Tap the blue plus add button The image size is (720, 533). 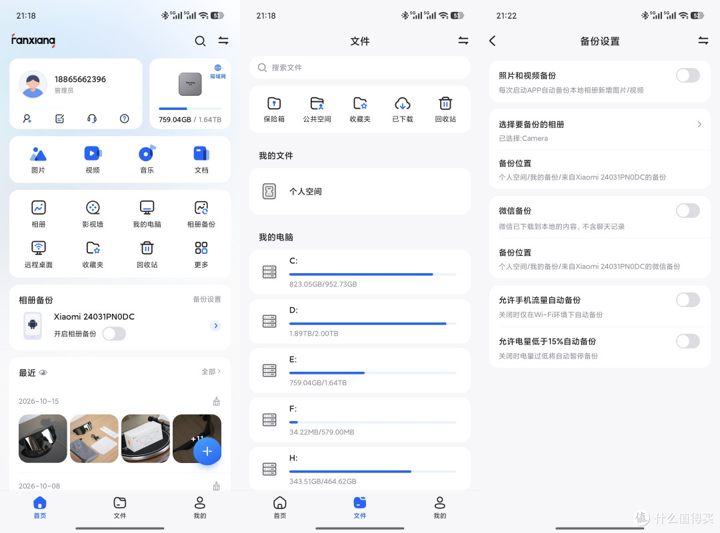tap(207, 451)
